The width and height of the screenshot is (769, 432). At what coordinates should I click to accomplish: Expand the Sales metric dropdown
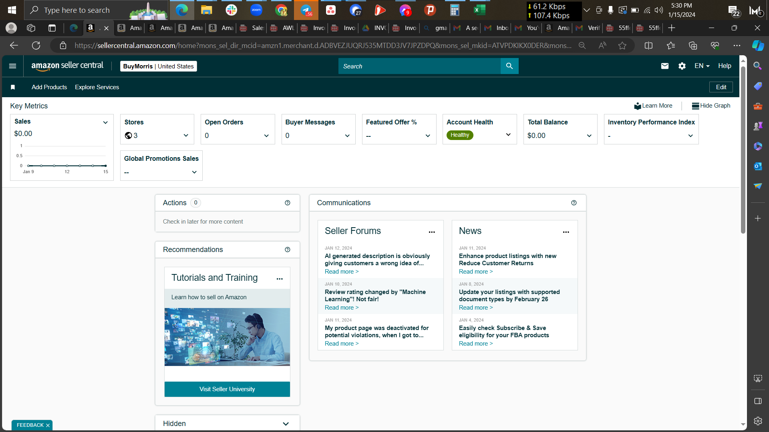(x=105, y=122)
